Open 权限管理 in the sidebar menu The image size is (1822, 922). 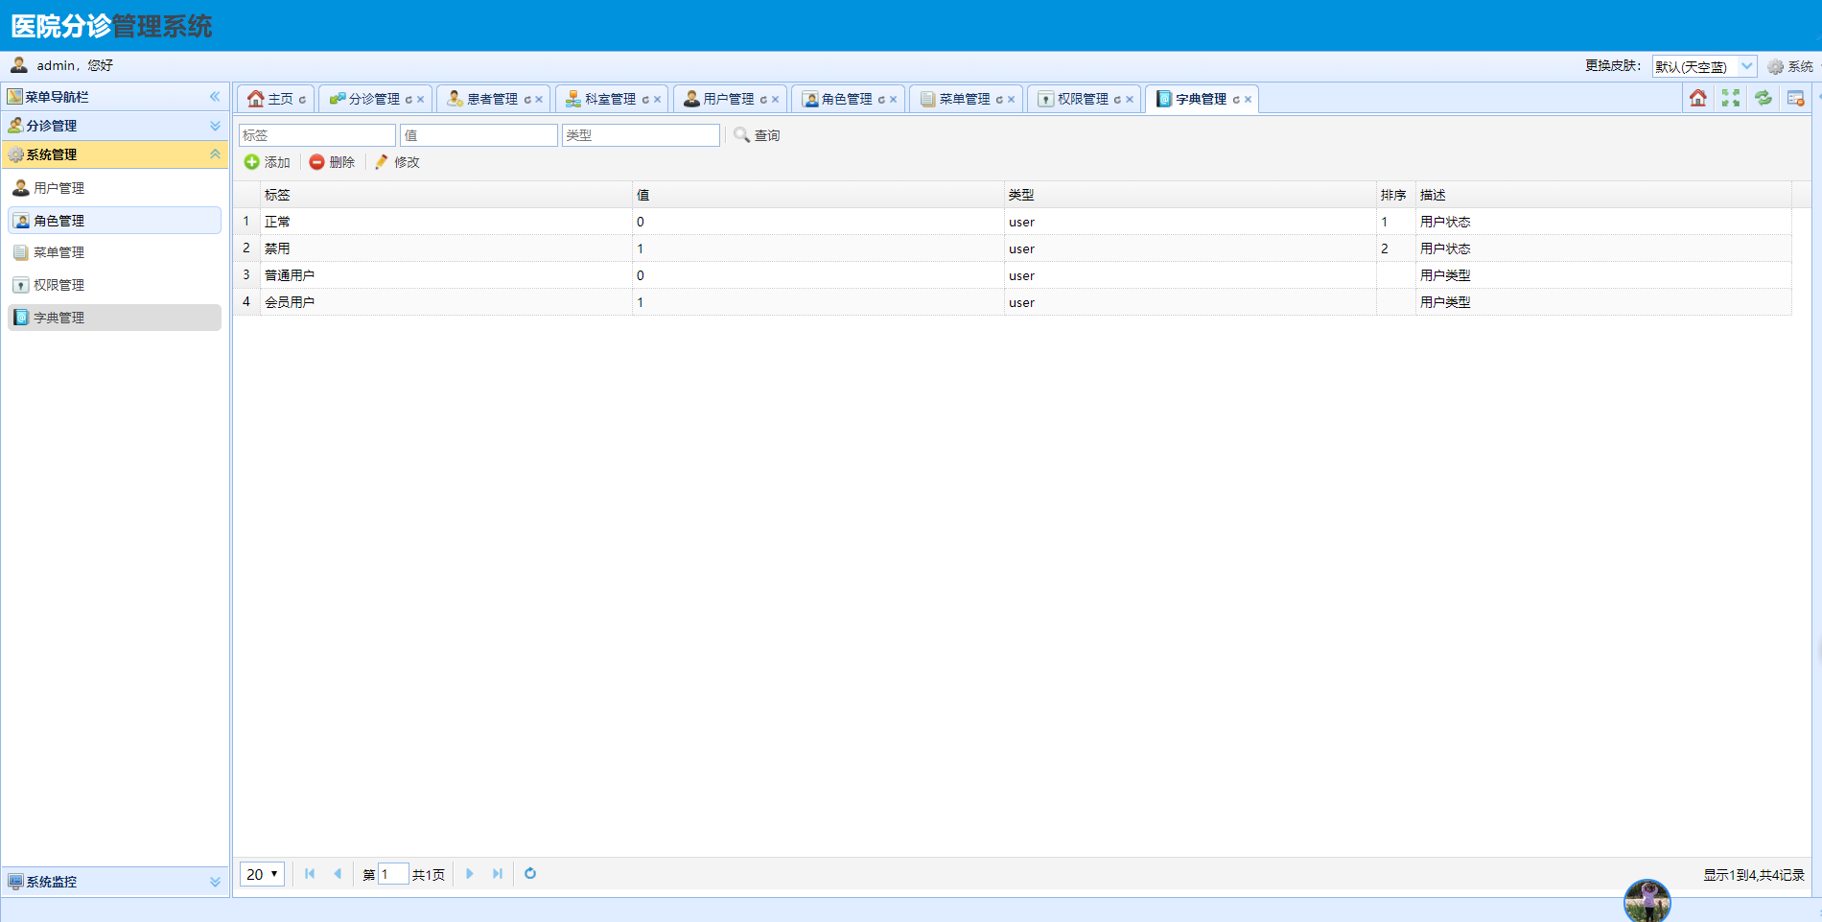114,285
